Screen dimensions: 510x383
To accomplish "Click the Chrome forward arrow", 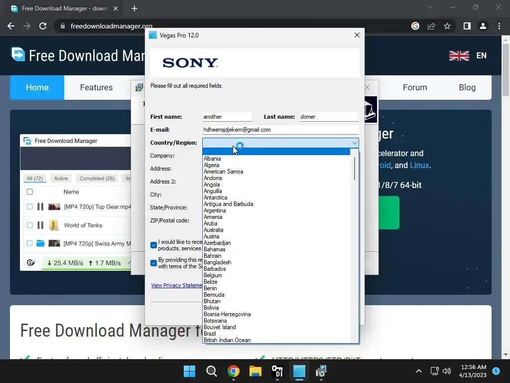I will point(27,26).
